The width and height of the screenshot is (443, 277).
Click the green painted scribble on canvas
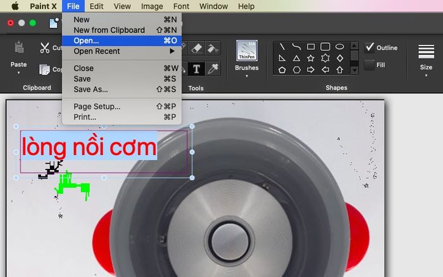73,185
